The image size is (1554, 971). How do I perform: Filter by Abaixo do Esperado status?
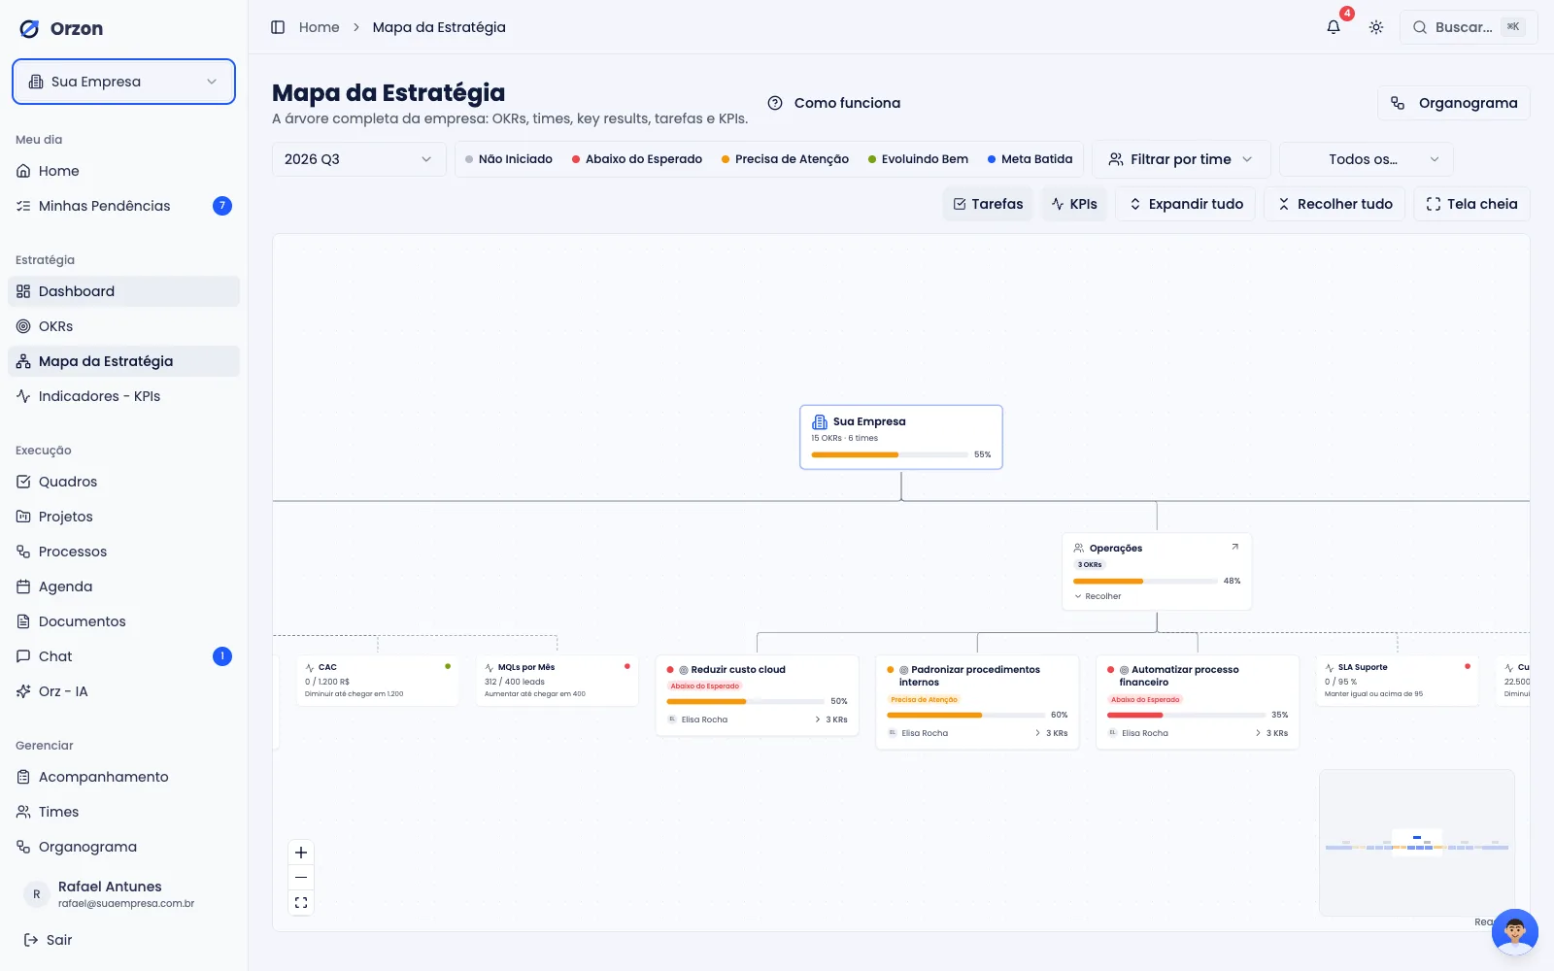point(637,159)
